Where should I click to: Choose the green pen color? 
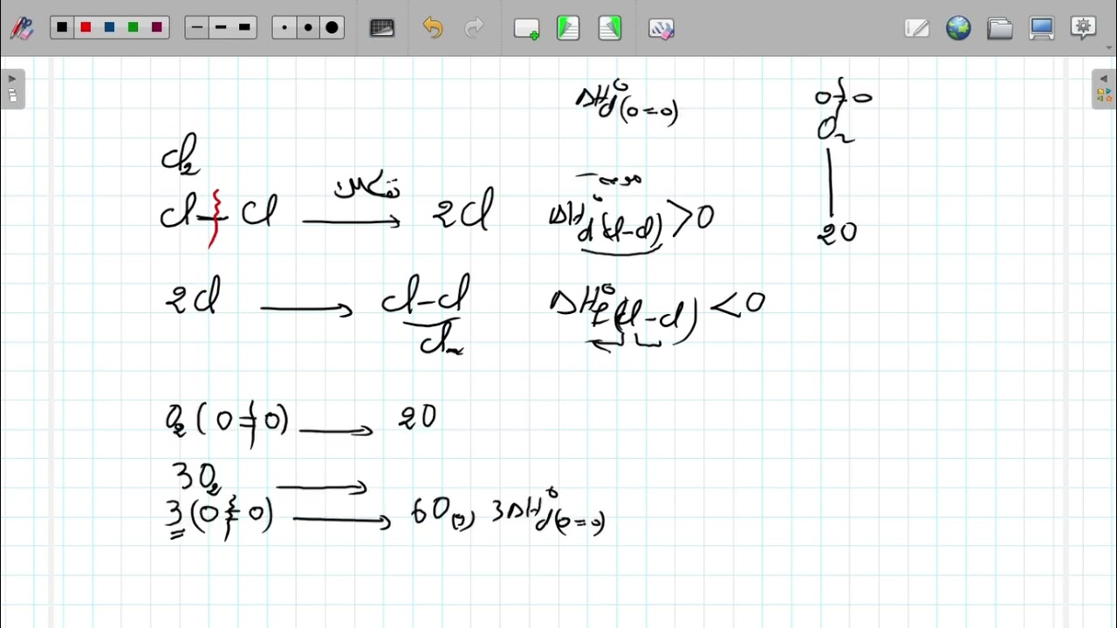click(x=133, y=28)
